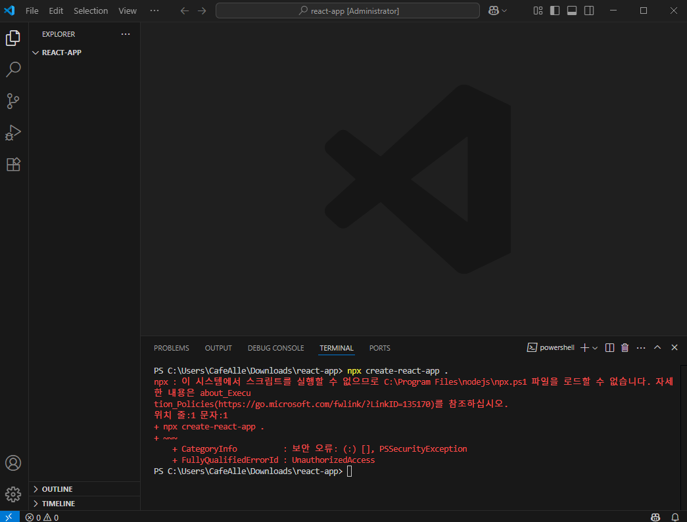Click the react-app command center search box
The width and height of the screenshot is (687, 522).
point(348,11)
